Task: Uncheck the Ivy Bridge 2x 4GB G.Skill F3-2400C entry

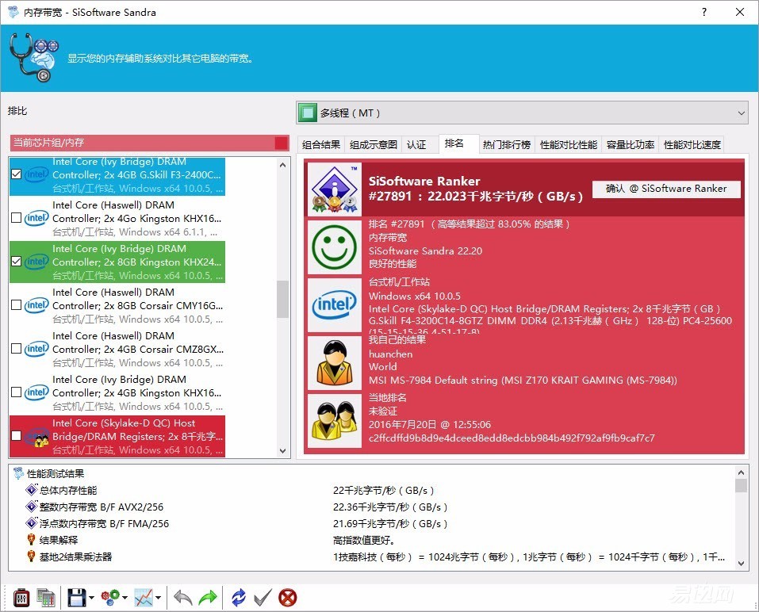Action: point(16,174)
